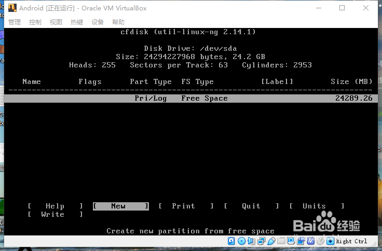
Task: Select the Help option in cfdisk
Action: click(56, 206)
